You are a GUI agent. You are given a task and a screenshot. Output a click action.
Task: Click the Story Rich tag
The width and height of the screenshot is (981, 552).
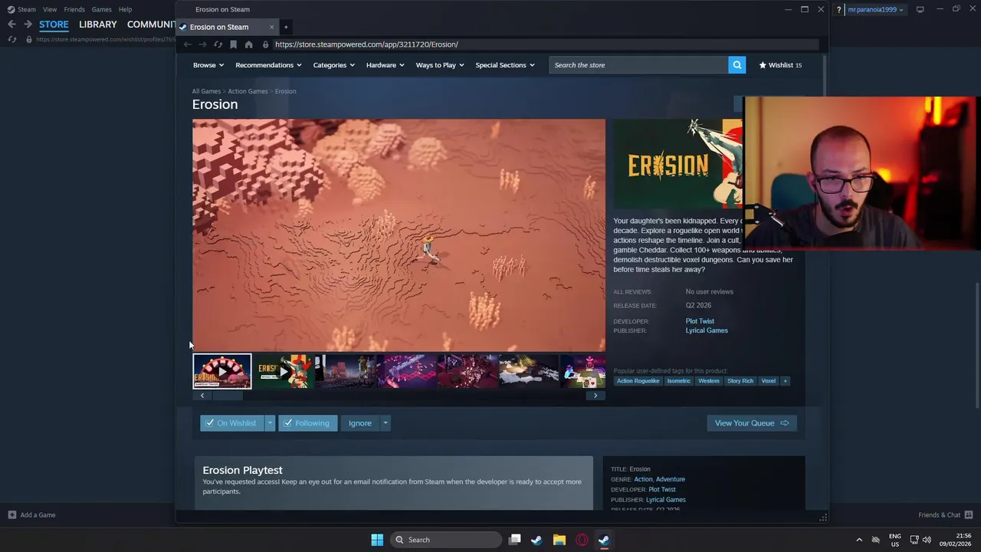(x=740, y=381)
